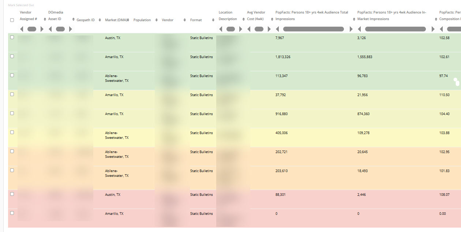Click Market (DMA) column header
This screenshot has height=232, width=461.
pyautogui.click(x=115, y=20)
